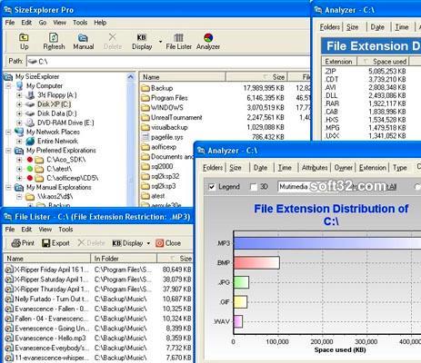The image size is (421, 363).
Task: Click the tree panel scroll up arrow
Action: pos(131,77)
